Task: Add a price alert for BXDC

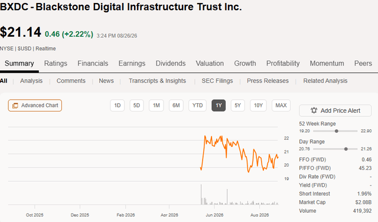Action: (x=335, y=110)
